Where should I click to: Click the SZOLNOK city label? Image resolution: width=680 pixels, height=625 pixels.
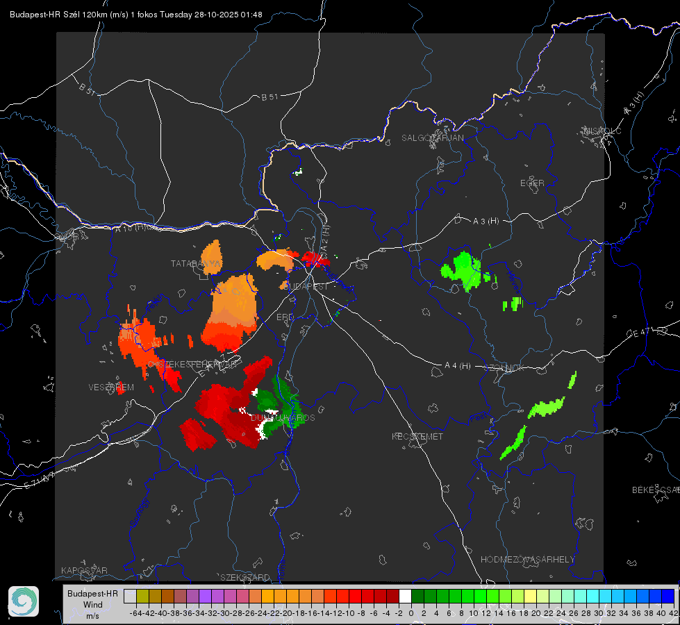click(x=505, y=368)
